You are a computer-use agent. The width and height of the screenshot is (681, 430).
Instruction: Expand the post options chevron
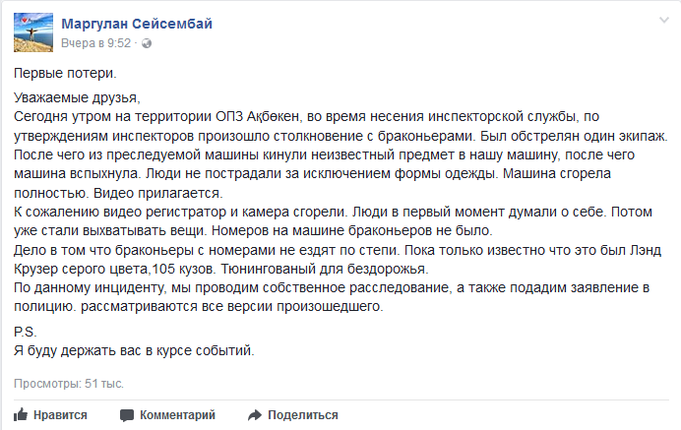tap(663, 22)
